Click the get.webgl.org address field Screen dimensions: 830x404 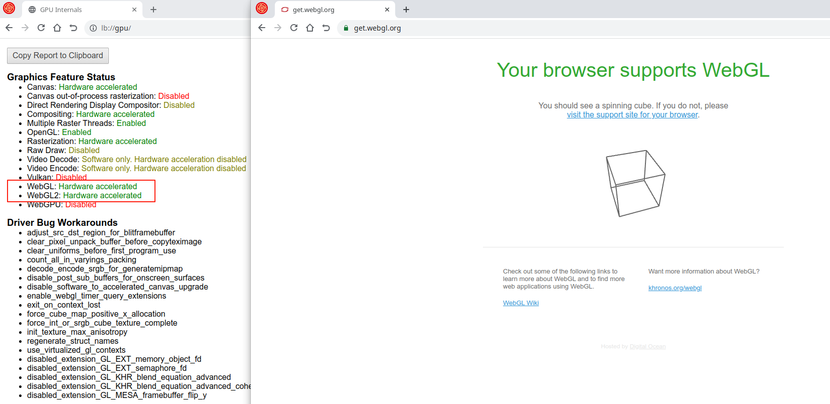pyautogui.click(x=583, y=28)
